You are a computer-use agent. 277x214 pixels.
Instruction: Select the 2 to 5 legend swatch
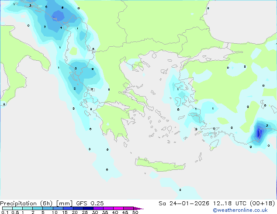pos(38,208)
